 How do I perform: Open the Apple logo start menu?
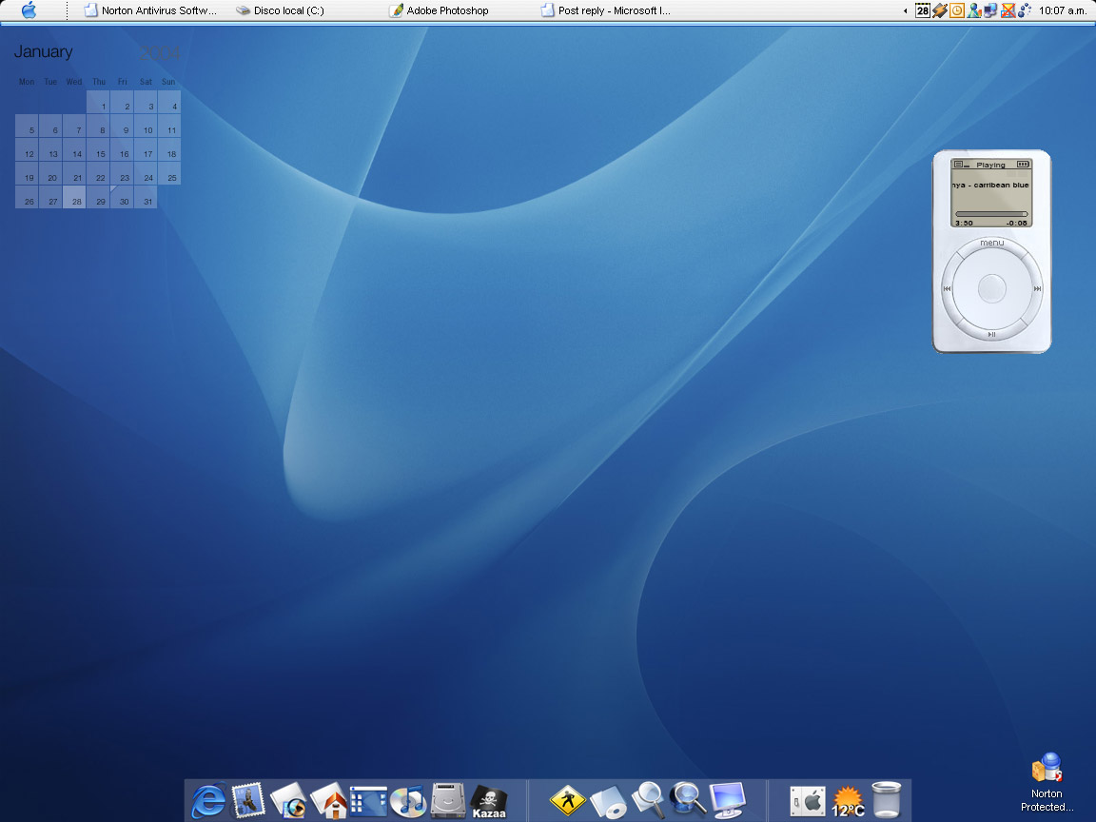pos(29,10)
